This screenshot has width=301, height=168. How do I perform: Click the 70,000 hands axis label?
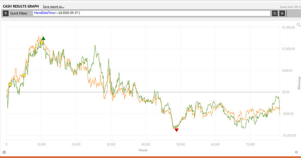(x=250, y=144)
